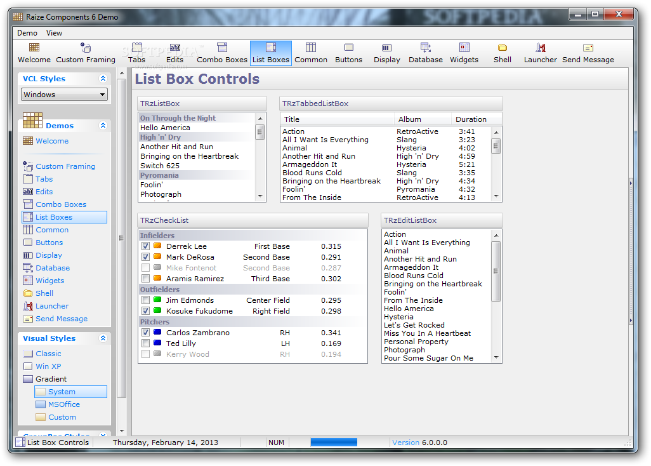Click TRzEditListBox scroll up arrow
651x466 pixels.
(x=496, y=236)
